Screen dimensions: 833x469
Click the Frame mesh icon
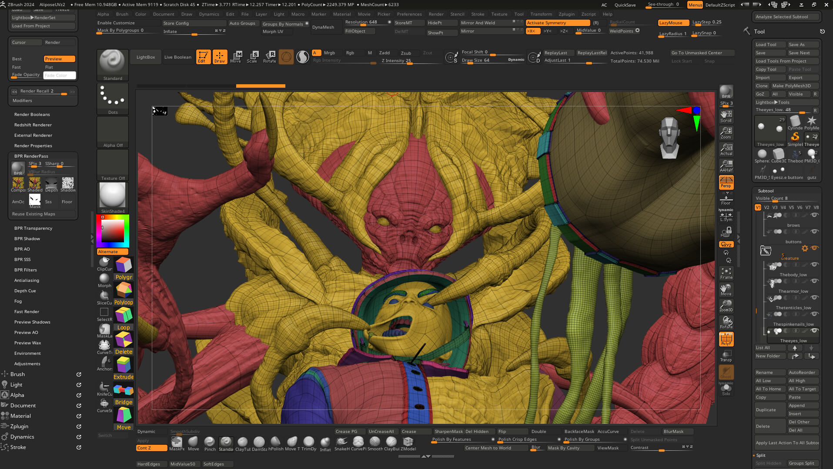pyautogui.click(x=726, y=273)
